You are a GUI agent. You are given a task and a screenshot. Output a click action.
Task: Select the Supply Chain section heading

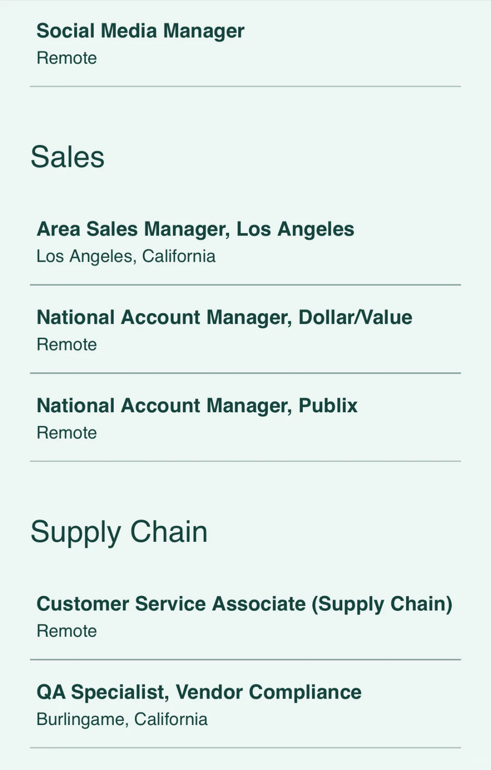pyautogui.click(x=119, y=532)
